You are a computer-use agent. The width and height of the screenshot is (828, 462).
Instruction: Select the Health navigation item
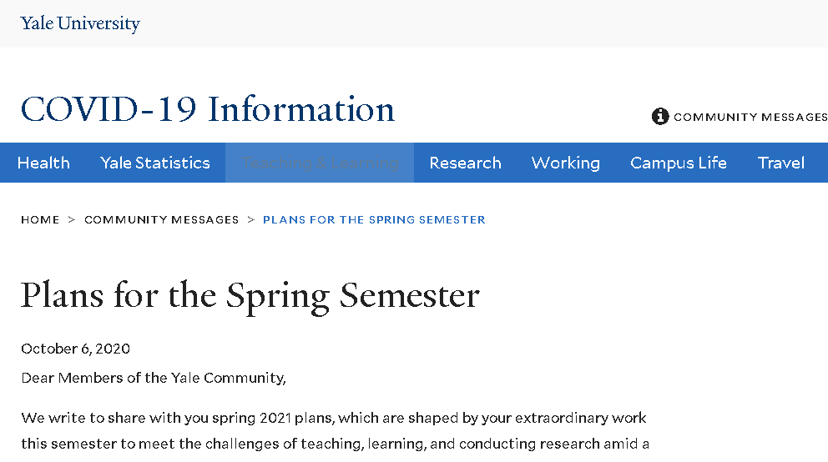pyautogui.click(x=43, y=163)
